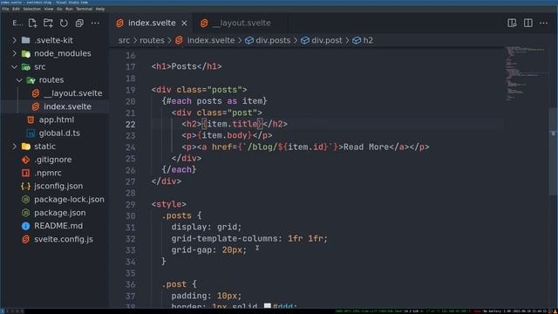The width and height of the screenshot is (558, 314).
Task: Click the #ddd color swatch in border rule
Action: [x=268, y=306]
